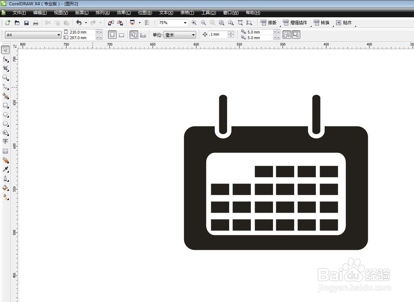Image resolution: width=414 pixels, height=302 pixels.
Task: Toggle apply layout to all pages
Action: [x=134, y=35]
